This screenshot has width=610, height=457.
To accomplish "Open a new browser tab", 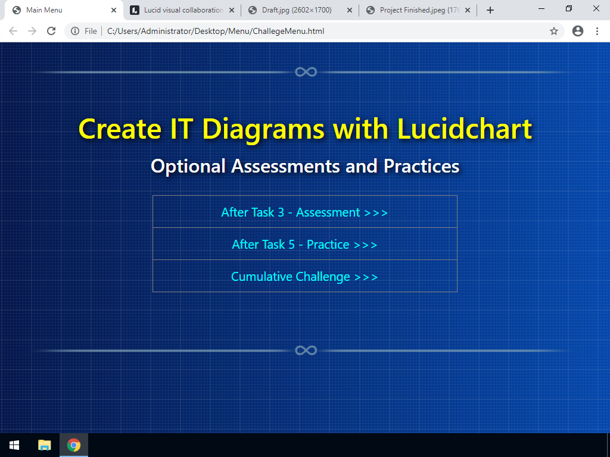I will click(490, 10).
